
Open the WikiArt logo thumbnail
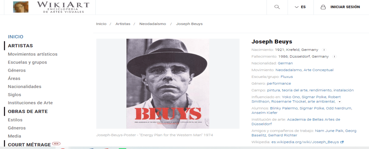pos(21,7)
